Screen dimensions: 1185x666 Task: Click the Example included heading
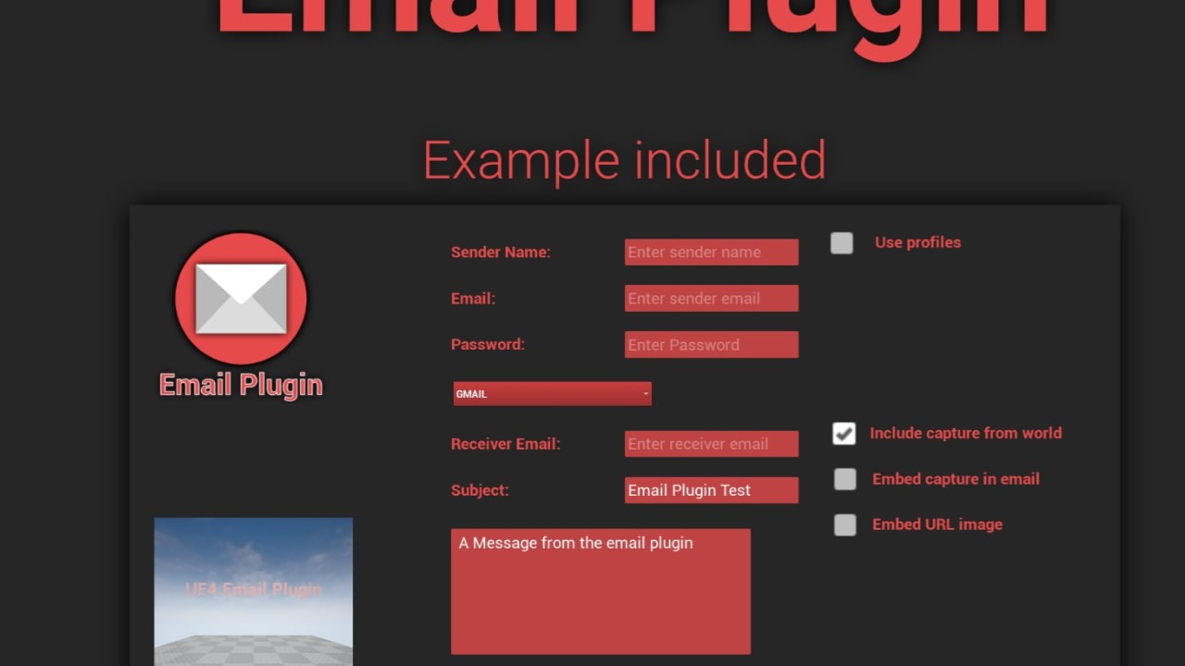click(624, 160)
